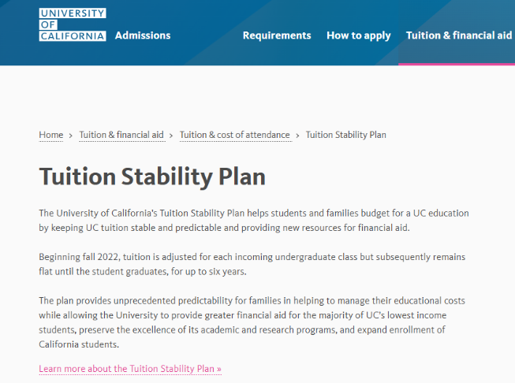This screenshot has width=515, height=383.
Task: Click chevron after 'Tuition & financial aid' breadcrumb
Action: [x=172, y=136]
